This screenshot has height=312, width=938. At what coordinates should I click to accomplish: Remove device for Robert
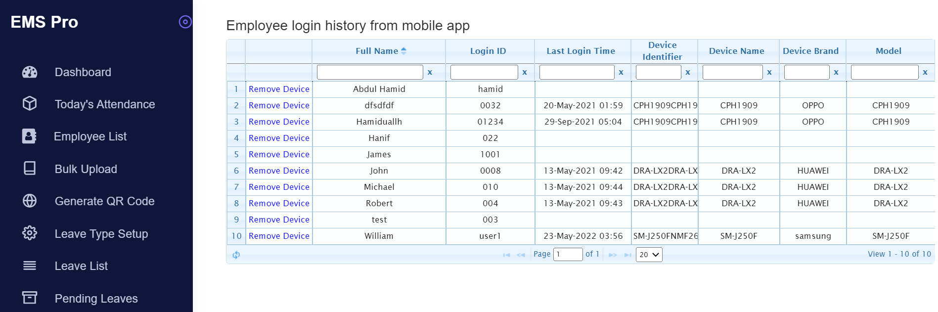[x=279, y=203]
